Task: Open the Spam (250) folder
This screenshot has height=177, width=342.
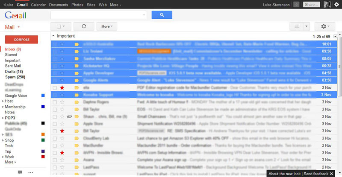Action: point(15,77)
